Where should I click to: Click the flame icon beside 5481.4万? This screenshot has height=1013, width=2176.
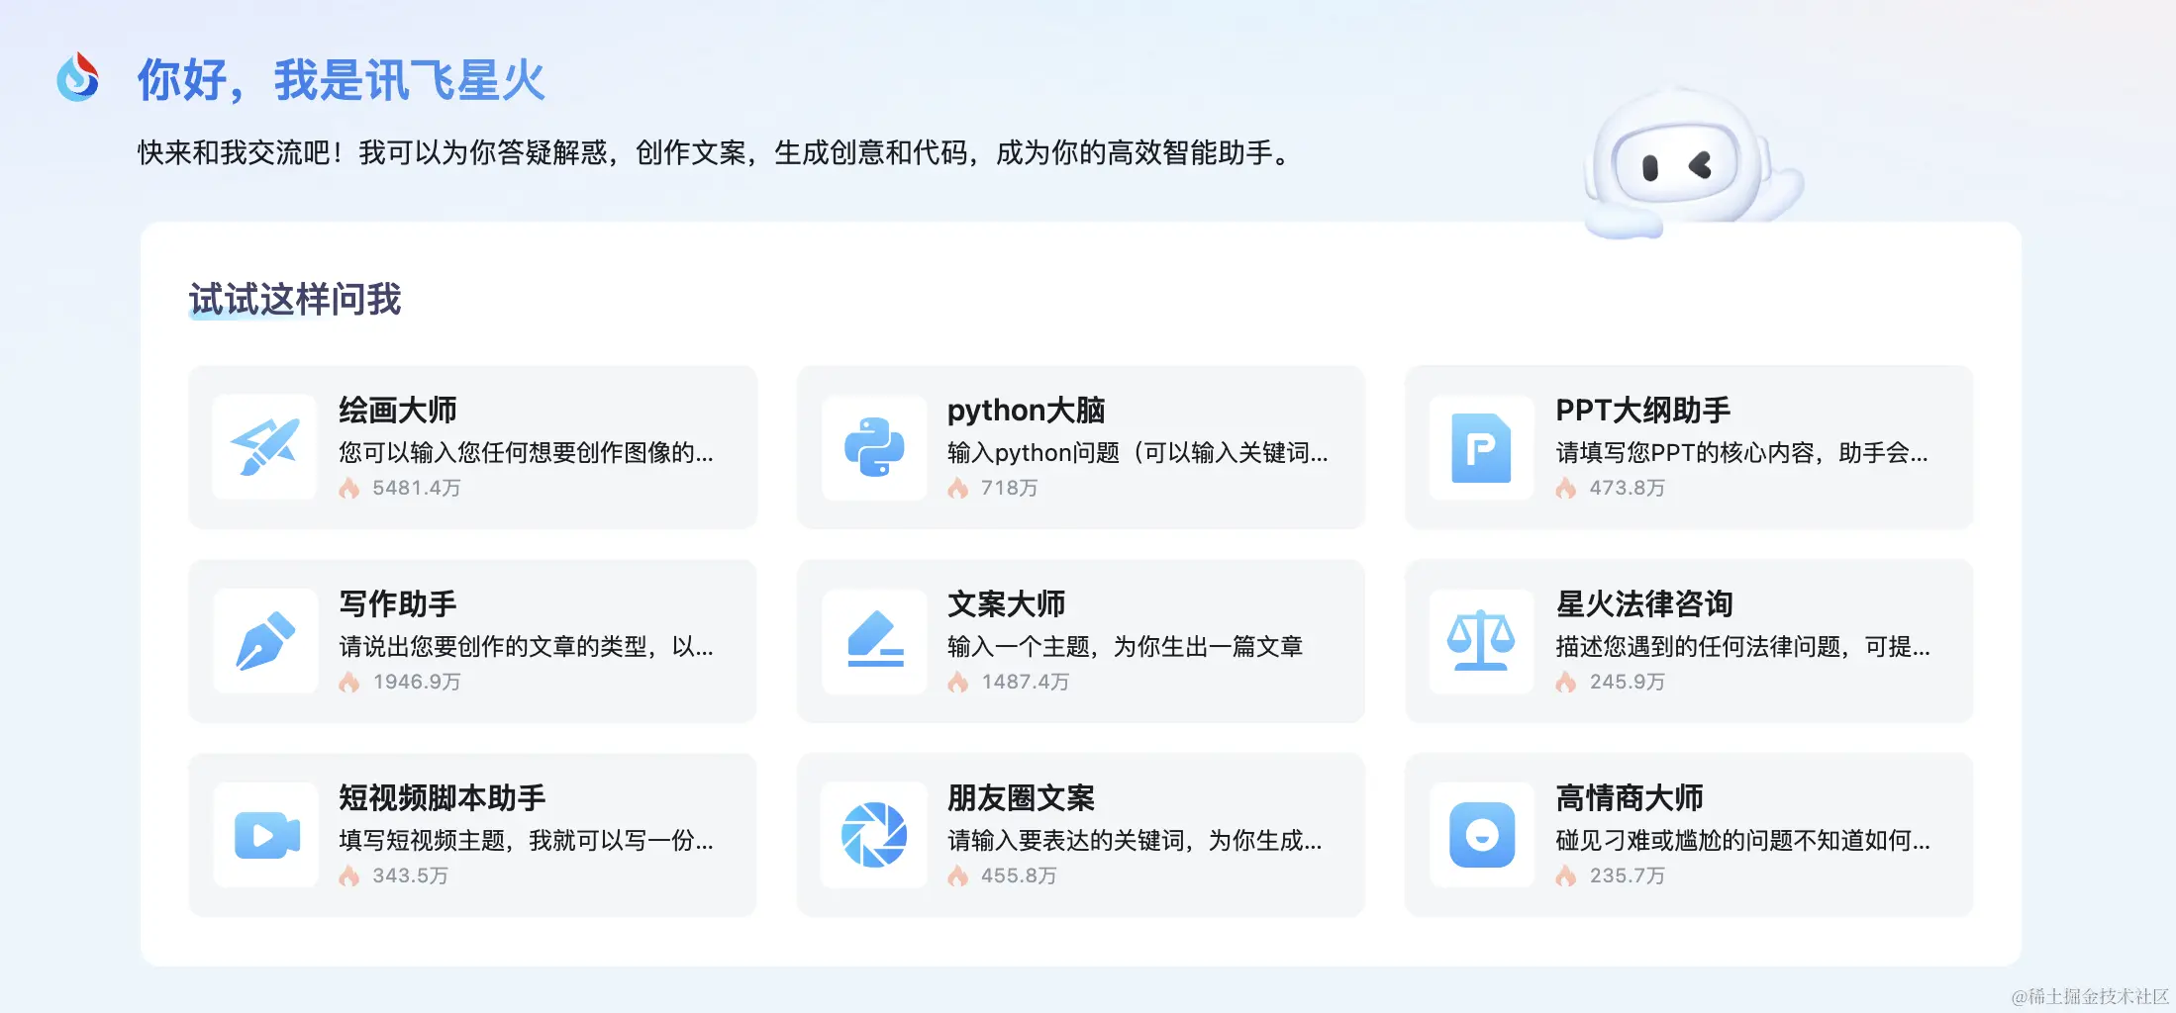tap(349, 488)
